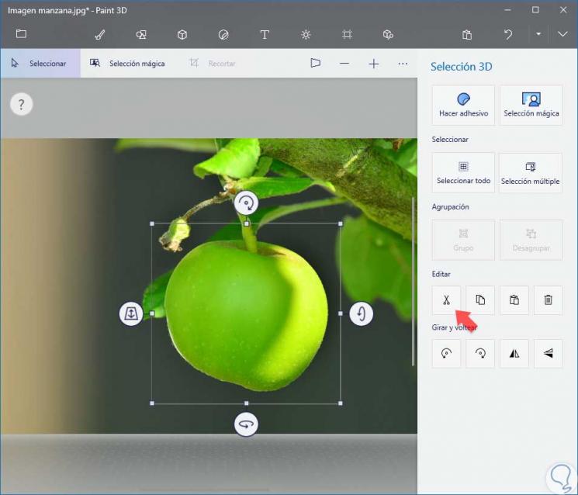Expand the chevron at top-right of toolbar
This screenshot has height=495, width=578.
pos(562,34)
